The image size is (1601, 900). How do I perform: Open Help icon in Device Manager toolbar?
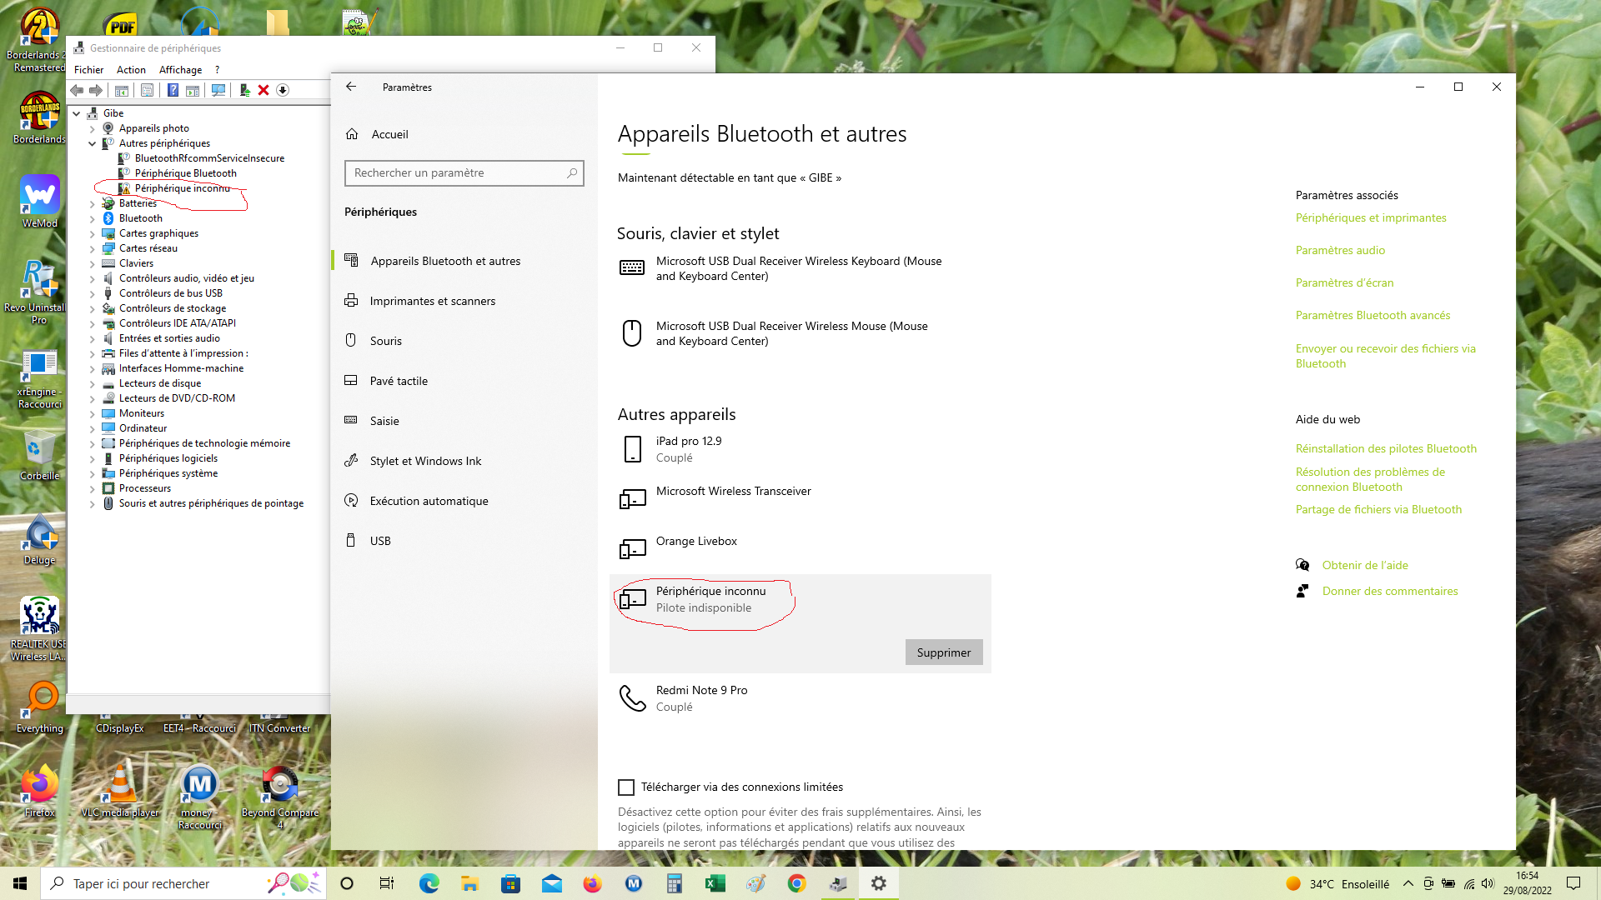coord(173,90)
